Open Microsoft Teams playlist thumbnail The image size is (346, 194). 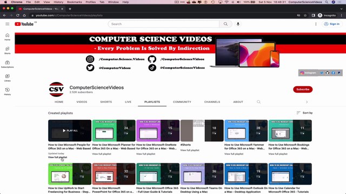coord(202,174)
